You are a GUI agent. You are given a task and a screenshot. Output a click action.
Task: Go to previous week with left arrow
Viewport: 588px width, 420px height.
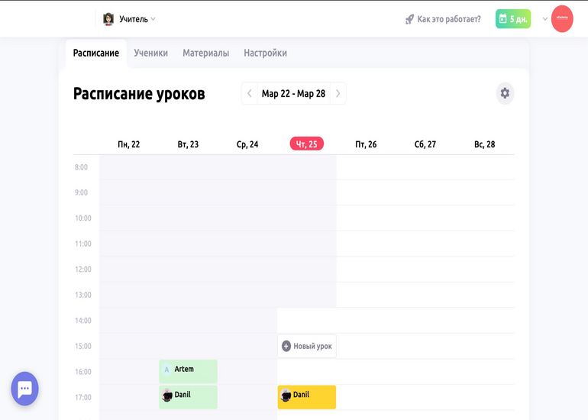click(x=250, y=94)
